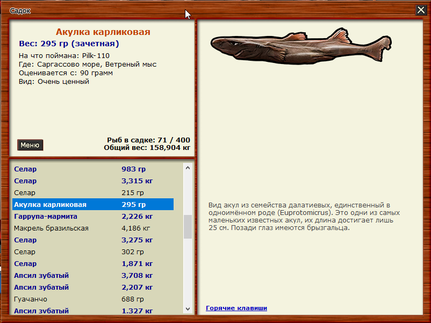The width and height of the screenshot is (431, 323).
Task: Open the Горячие клавиши link
Action: (236, 308)
